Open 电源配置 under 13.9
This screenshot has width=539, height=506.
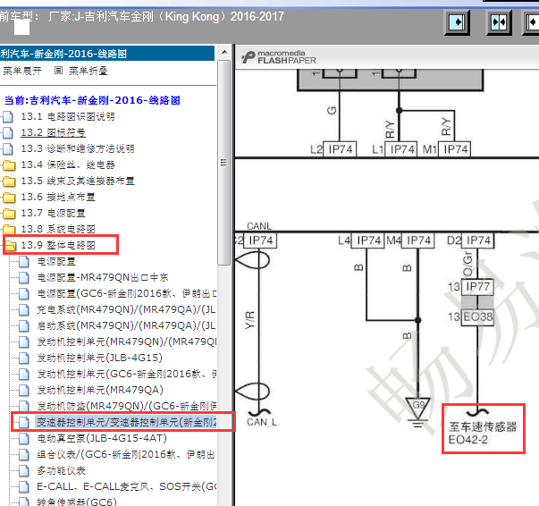pyautogui.click(x=56, y=262)
